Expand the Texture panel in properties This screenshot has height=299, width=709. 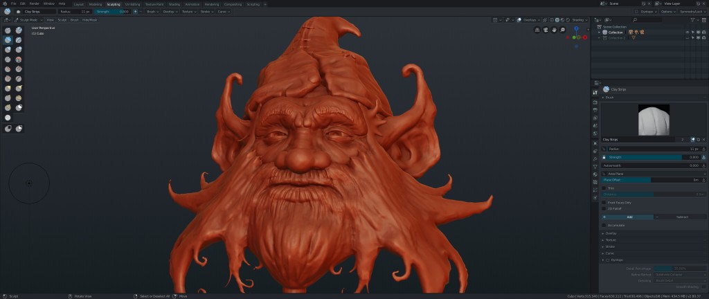(x=611, y=239)
